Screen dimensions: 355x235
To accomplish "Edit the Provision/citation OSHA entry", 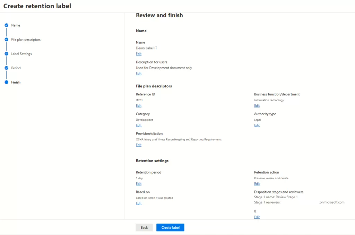I will pyautogui.click(x=139, y=145).
